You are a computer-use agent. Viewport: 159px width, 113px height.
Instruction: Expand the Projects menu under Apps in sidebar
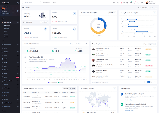(x=10, y=52)
